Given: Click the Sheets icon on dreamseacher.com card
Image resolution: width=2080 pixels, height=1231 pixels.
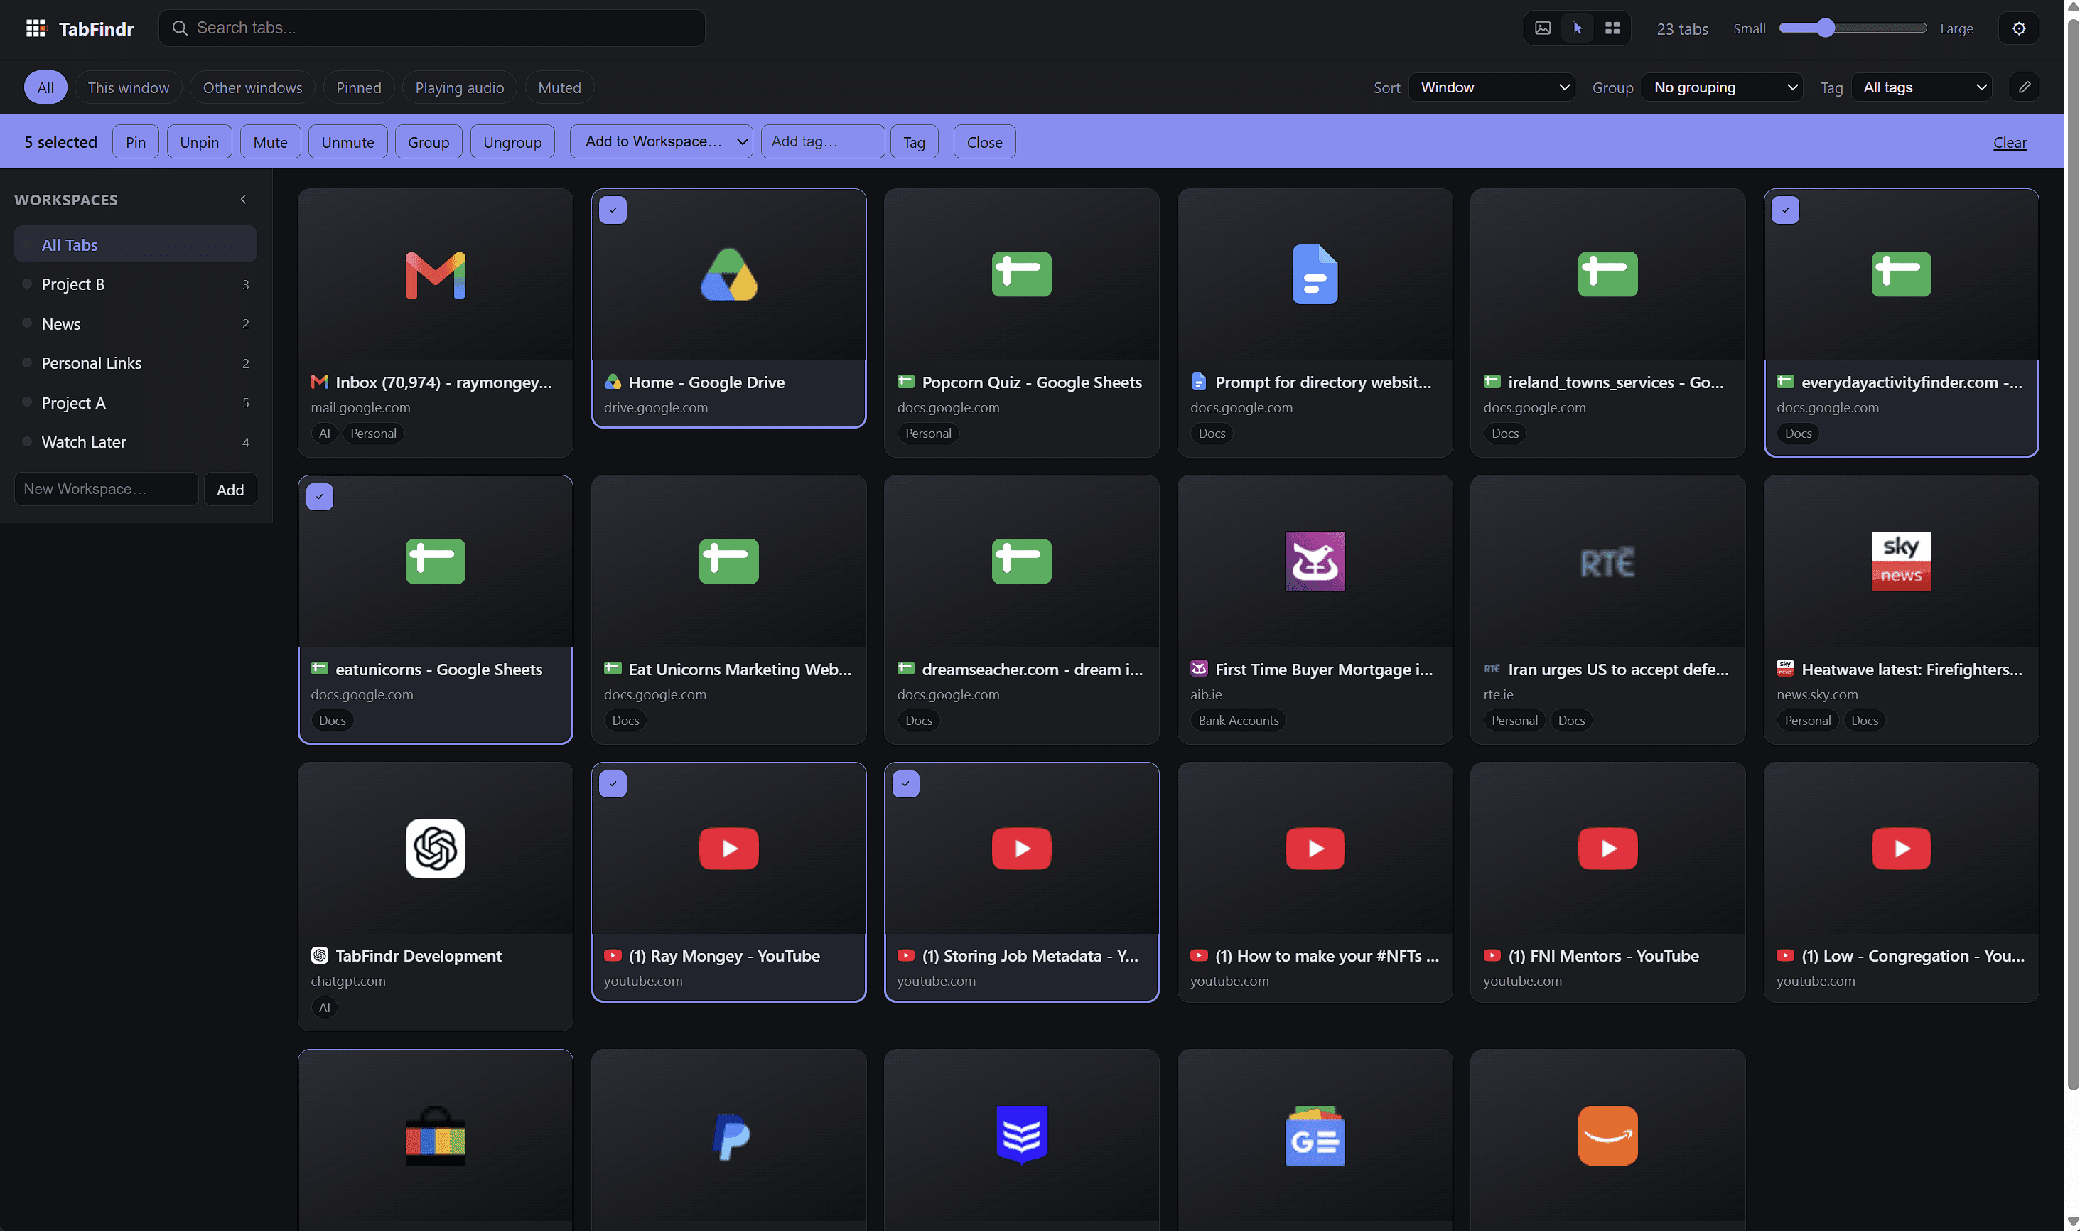Looking at the screenshot, I should tap(1021, 561).
